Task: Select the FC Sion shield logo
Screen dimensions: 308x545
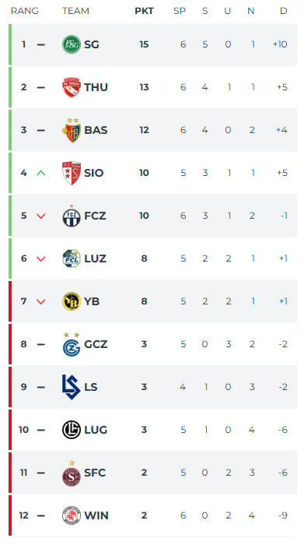Action: point(72,173)
